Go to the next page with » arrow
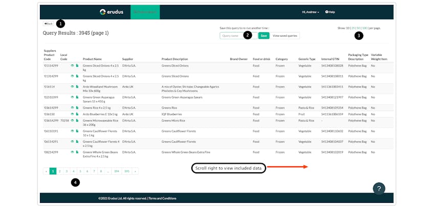 (135, 171)
